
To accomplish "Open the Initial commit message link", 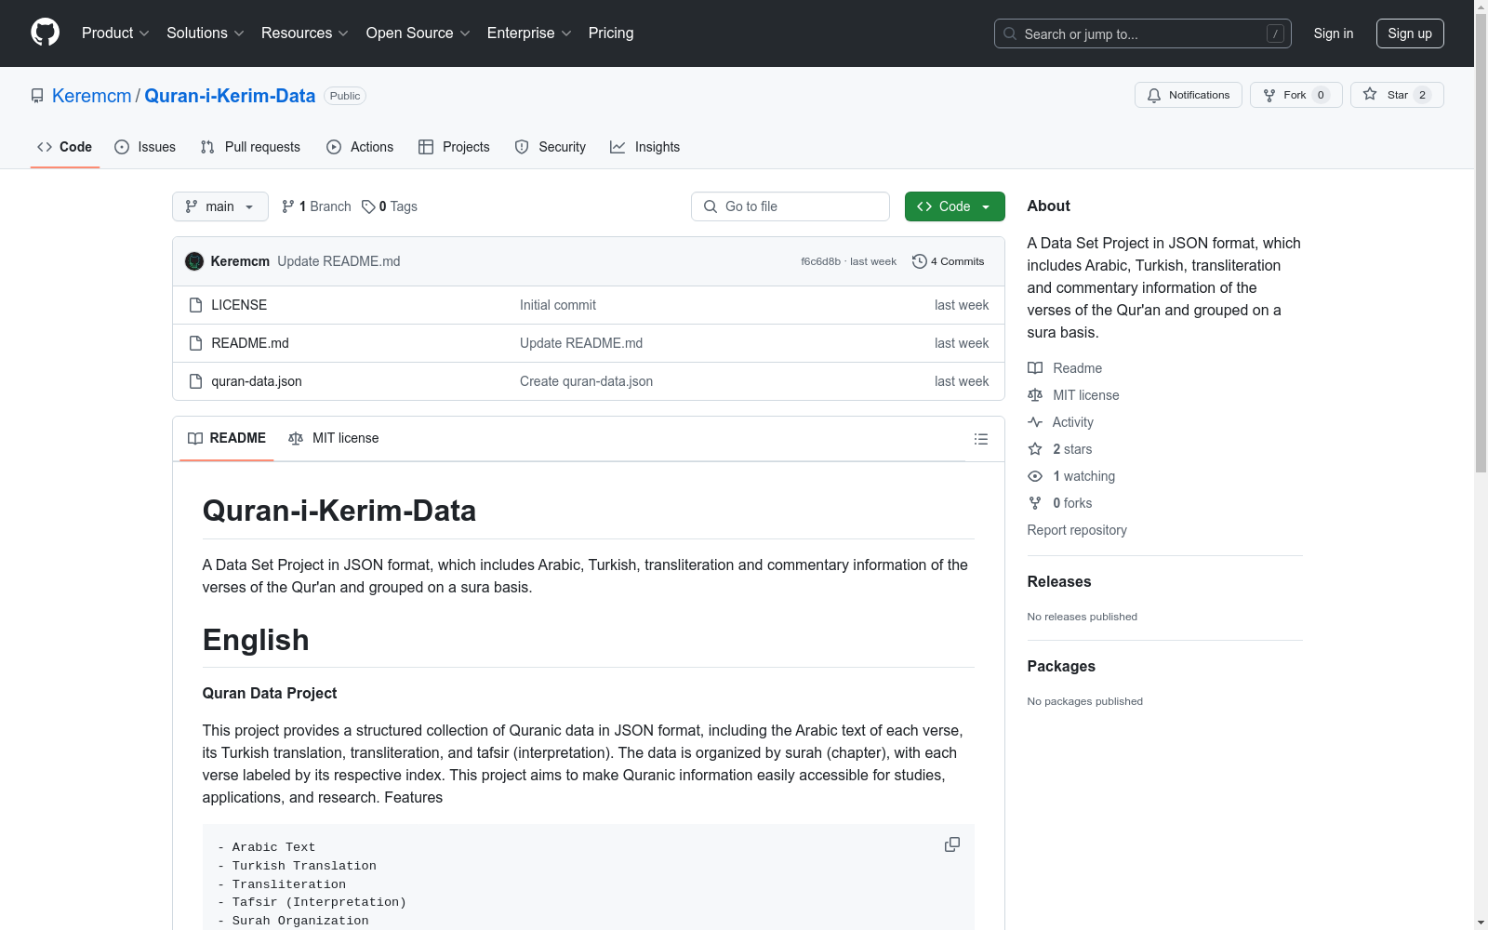I will pos(558,305).
